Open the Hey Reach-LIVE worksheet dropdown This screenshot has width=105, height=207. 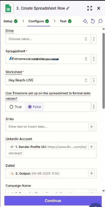click(x=48, y=80)
